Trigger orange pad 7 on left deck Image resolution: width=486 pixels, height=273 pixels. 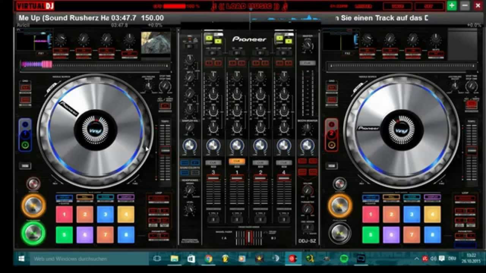[105, 235]
